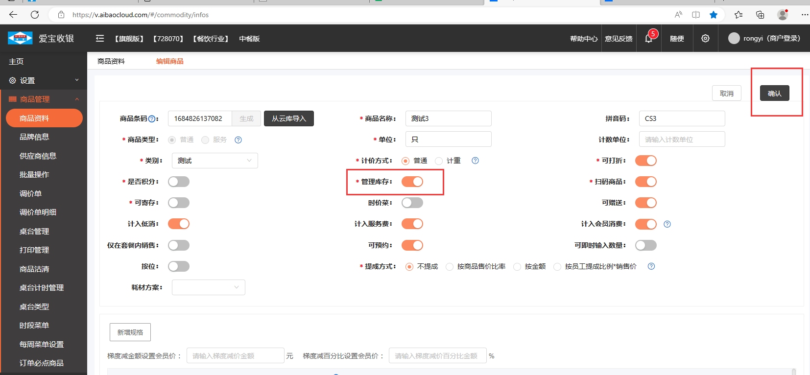Open the 类别 dropdown

214,161
